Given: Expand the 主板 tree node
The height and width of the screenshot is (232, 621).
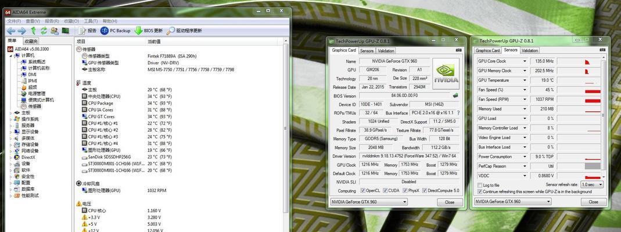Looking at the screenshot, I should coord(11,113).
